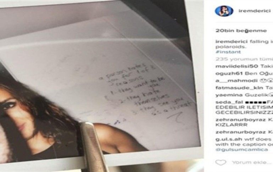Screen dimensions: 273x172
Task: Open commenter oguzh61 profile
Action: pyautogui.click(x=229, y=73)
